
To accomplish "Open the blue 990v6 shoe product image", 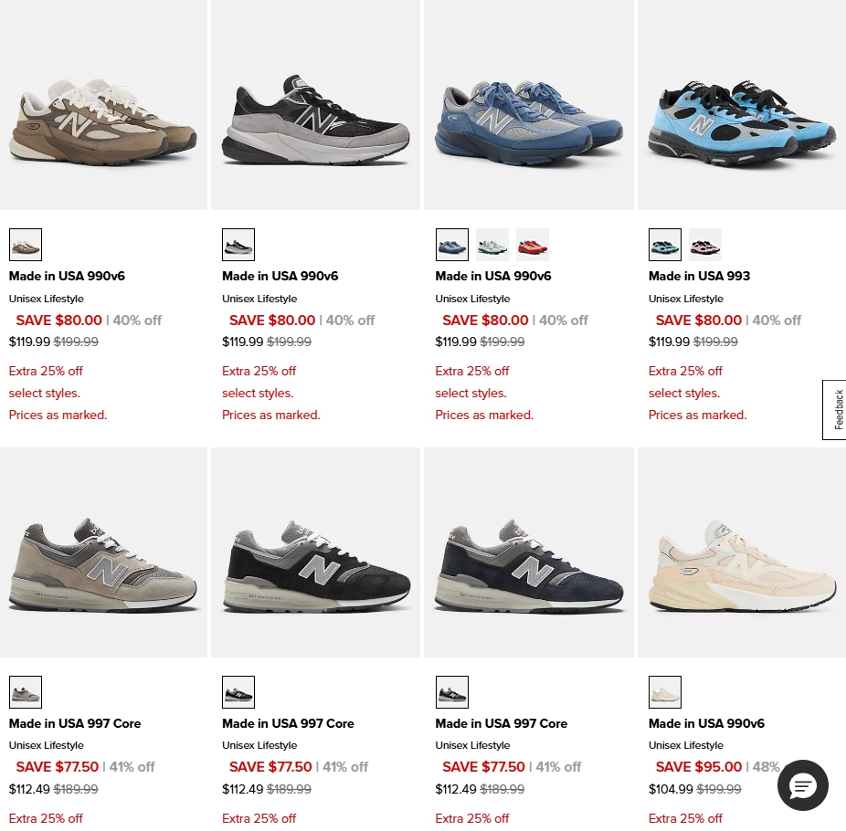I will pos(529,105).
